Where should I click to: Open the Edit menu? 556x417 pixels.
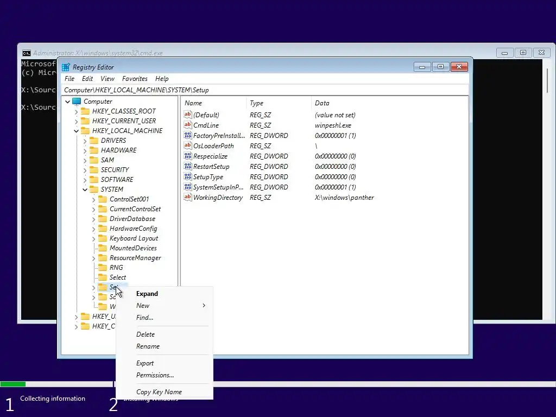pyautogui.click(x=87, y=79)
